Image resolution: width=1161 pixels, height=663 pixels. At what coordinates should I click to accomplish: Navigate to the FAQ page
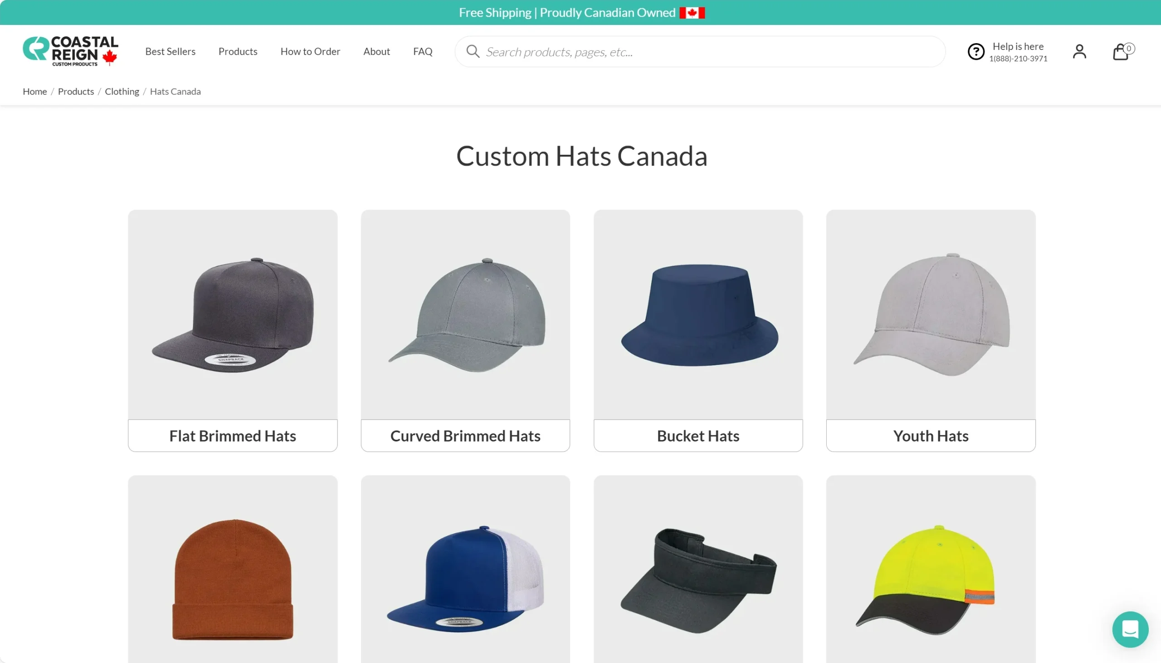[422, 51]
